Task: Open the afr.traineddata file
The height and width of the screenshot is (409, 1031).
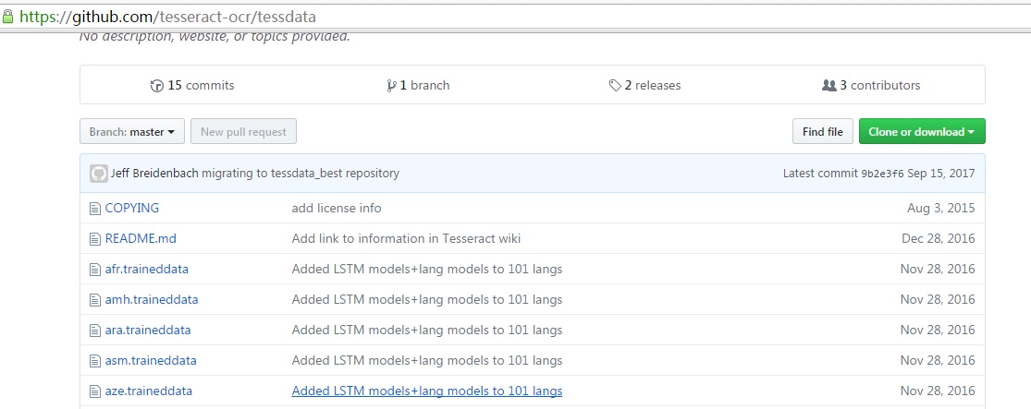Action: (147, 270)
